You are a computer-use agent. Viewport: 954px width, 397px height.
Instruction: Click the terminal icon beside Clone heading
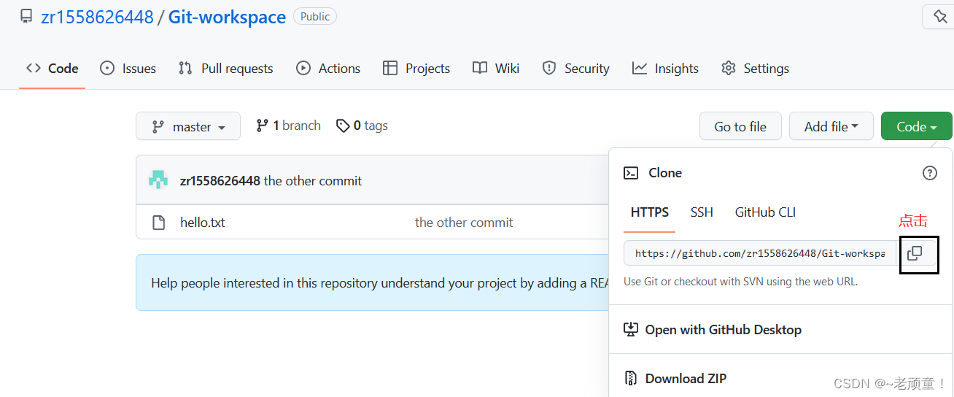coord(631,173)
